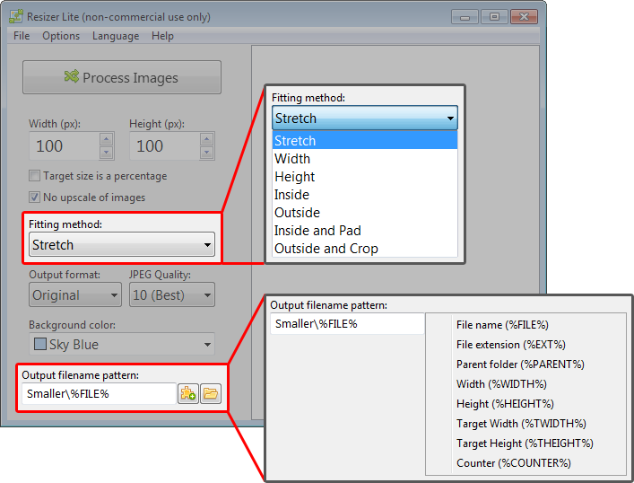Screen dimensions: 634x483
Task: Increase the Width value with up arrow
Action: [106, 139]
